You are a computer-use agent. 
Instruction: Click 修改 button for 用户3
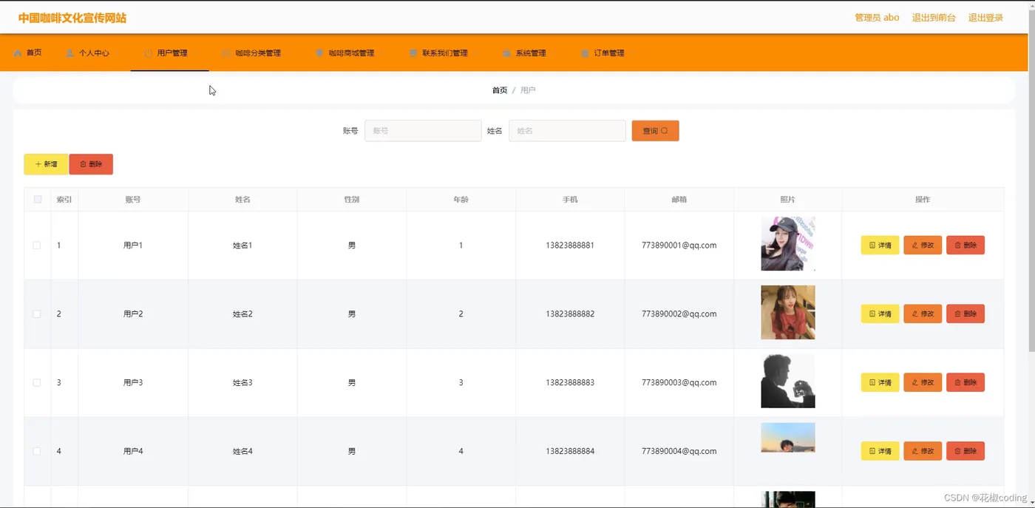[923, 383]
